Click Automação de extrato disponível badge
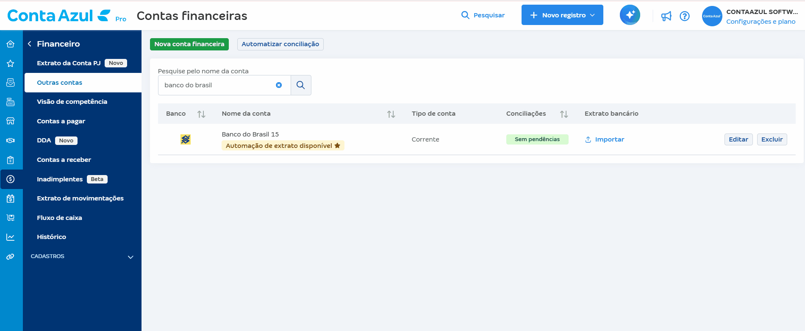This screenshot has height=331, width=805. (283, 146)
